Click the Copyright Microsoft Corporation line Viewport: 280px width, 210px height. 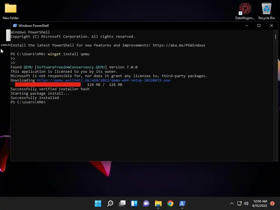coord(73,37)
